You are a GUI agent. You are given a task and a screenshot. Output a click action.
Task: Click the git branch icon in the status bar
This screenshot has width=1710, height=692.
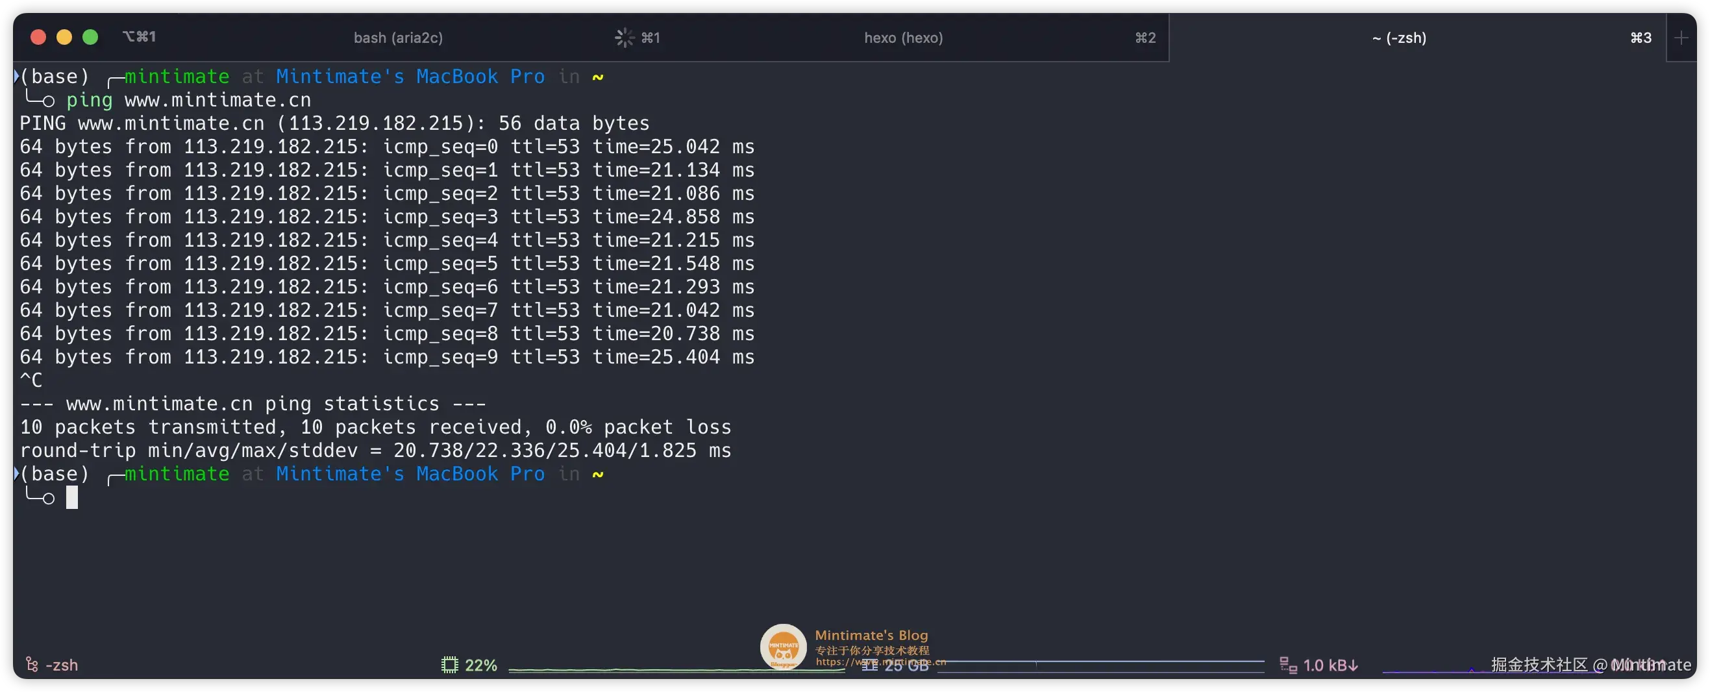[x=31, y=664]
